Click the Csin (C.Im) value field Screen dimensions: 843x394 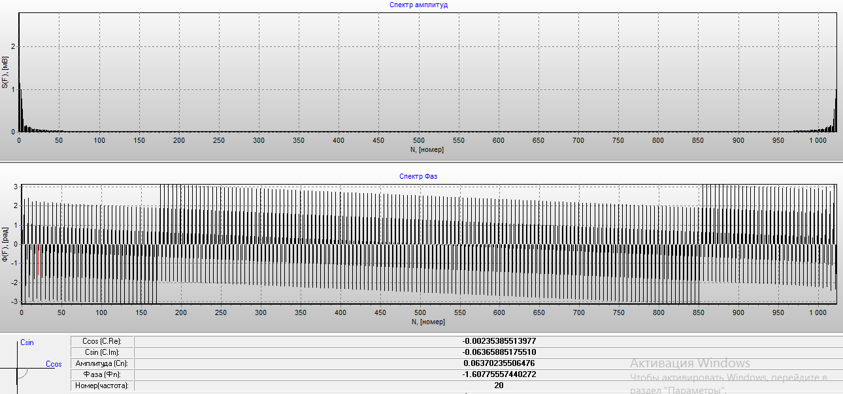click(499, 352)
